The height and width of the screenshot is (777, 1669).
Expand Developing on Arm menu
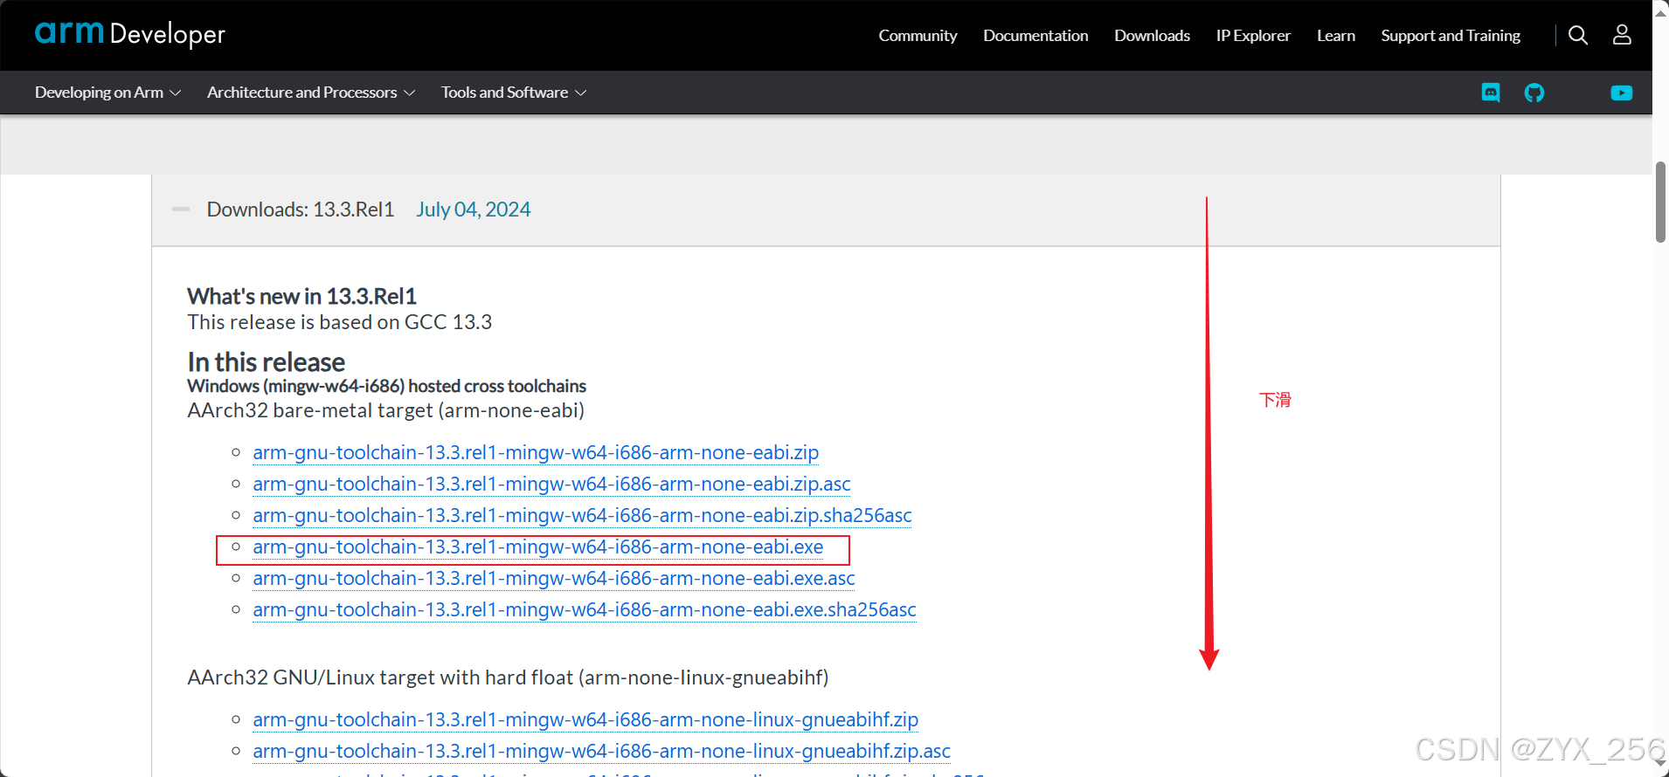(107, 93)
